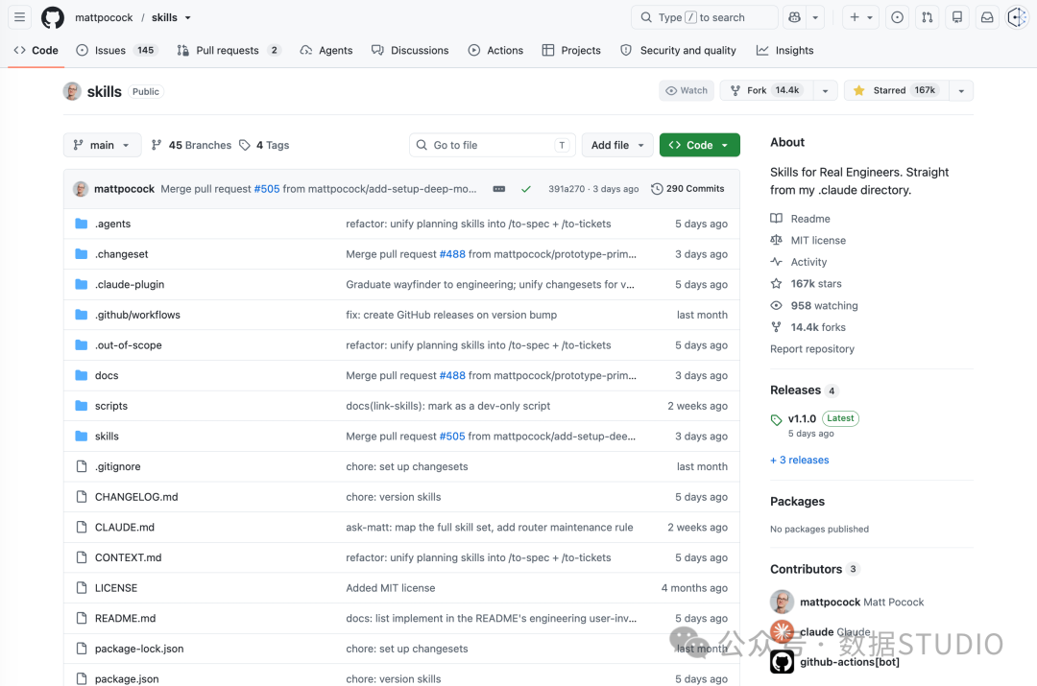This screenshot has width=1037, height=686.
Task: View the 290 Commits history
Action: (687, 189)
